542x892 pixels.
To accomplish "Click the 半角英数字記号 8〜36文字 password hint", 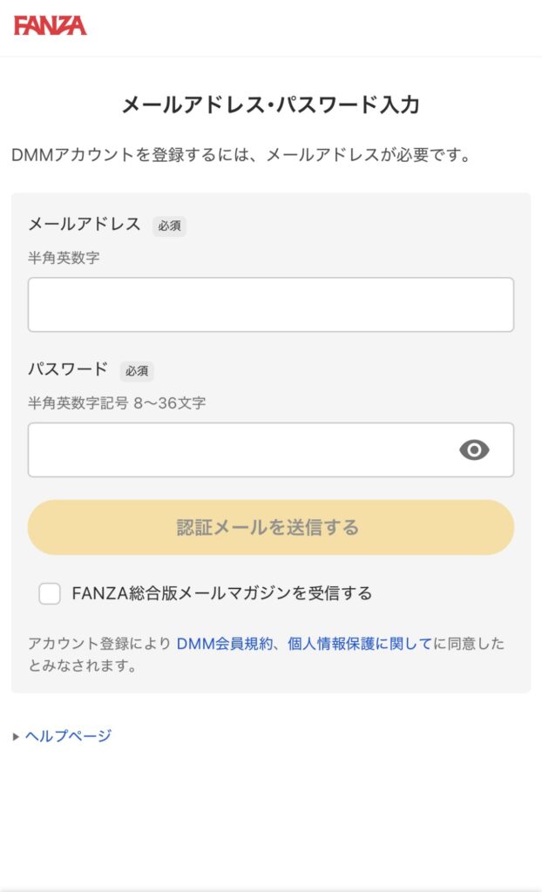I will click(117, 403).
